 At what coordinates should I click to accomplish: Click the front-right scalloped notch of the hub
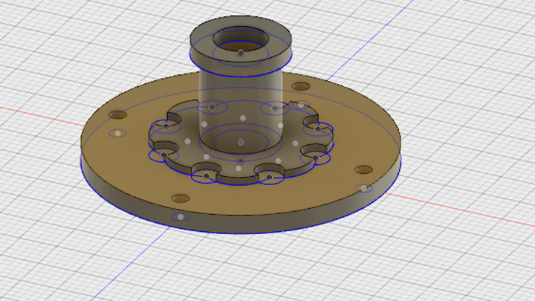click(269, 175)
